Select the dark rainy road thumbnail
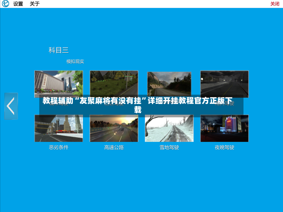This screenshot has height=212, width=283. tap(224, 84)
